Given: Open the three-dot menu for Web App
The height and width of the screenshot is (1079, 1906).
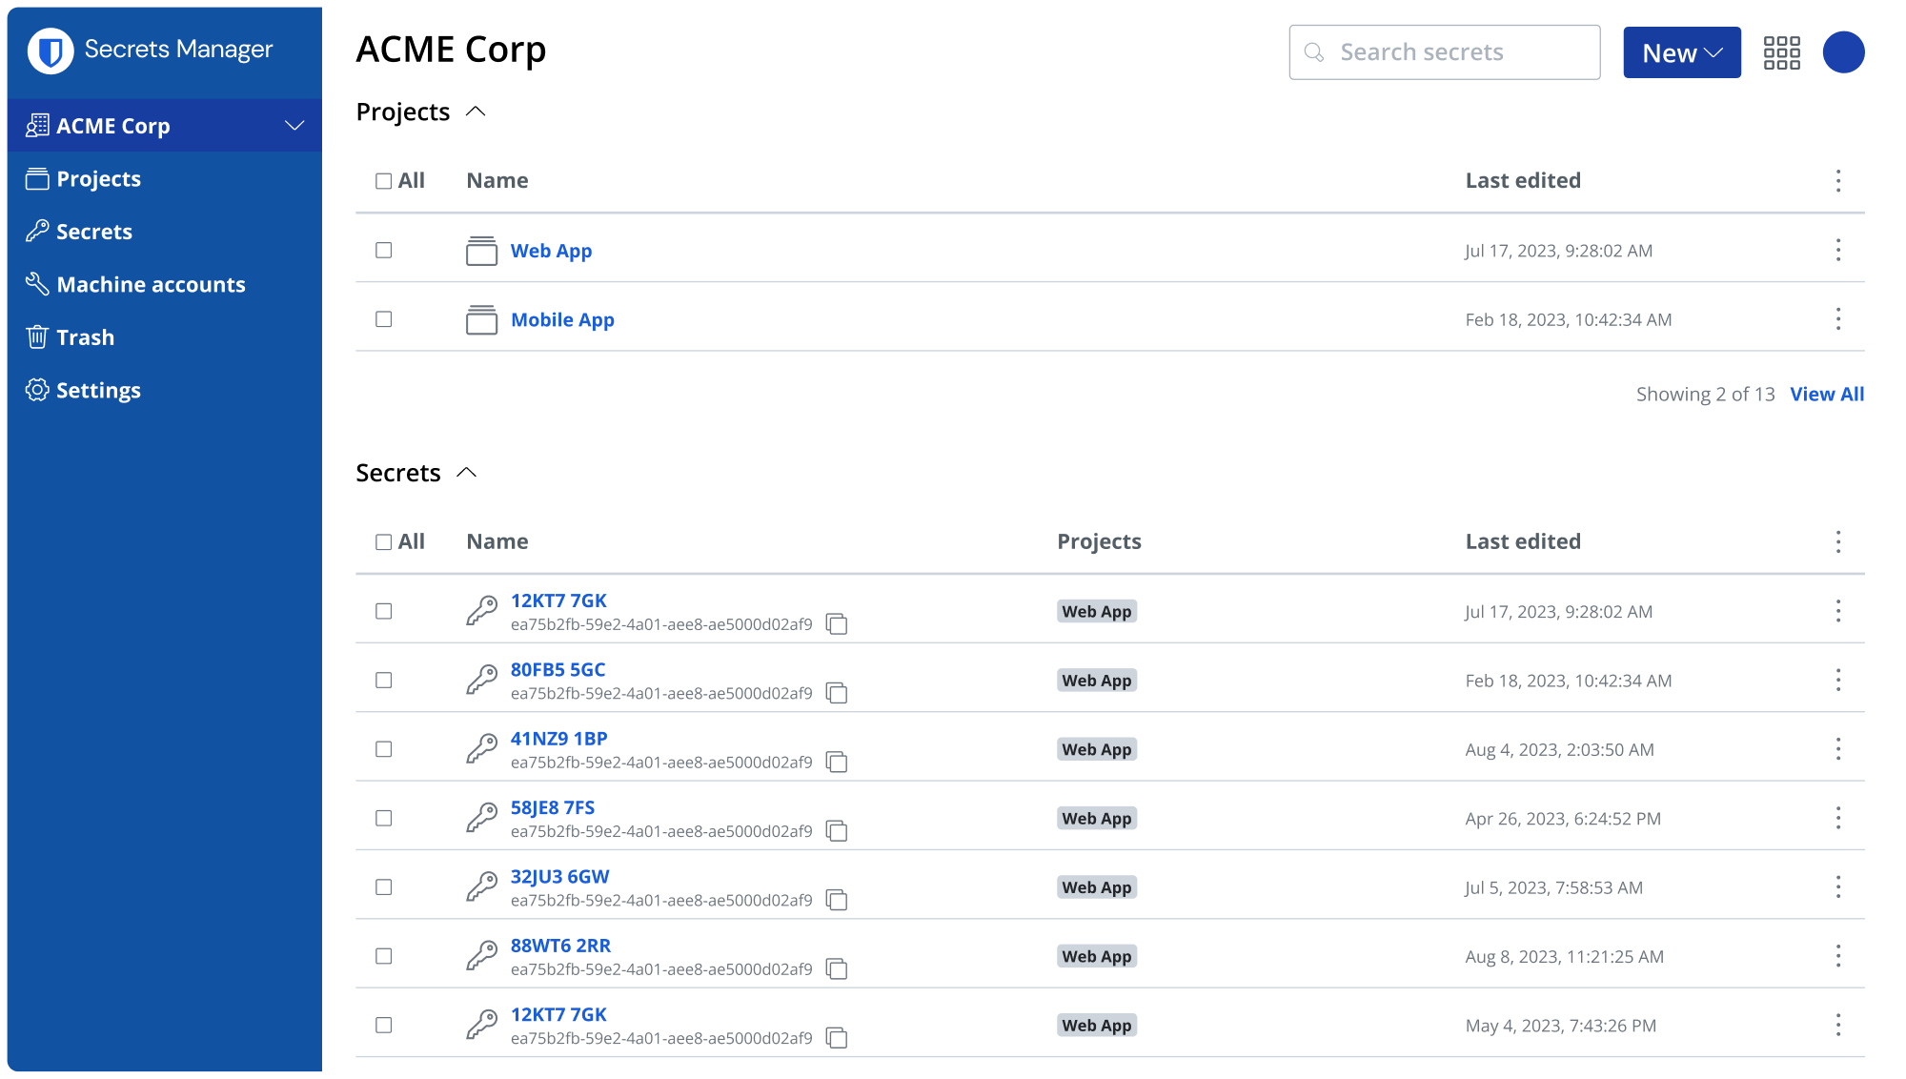Looking at the screenshot, I should [1838, 251].
